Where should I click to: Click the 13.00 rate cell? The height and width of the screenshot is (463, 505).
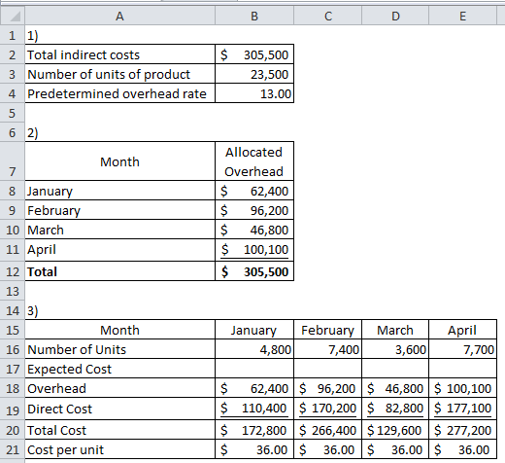254,93
